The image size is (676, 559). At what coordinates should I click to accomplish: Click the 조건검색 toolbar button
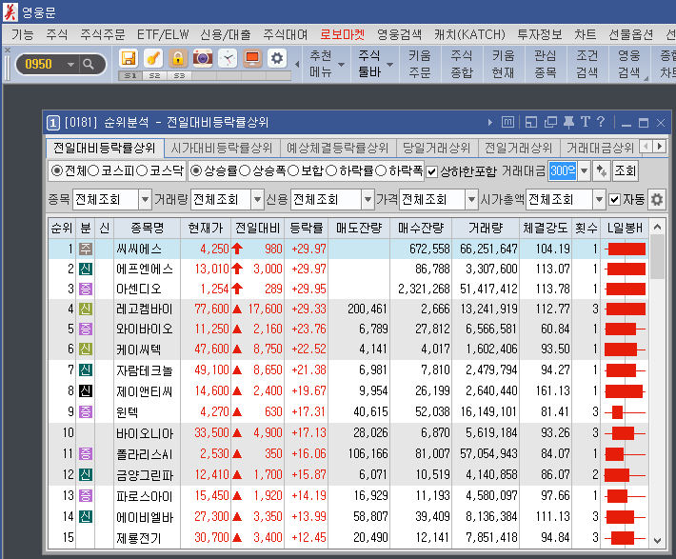coord(587,64)
